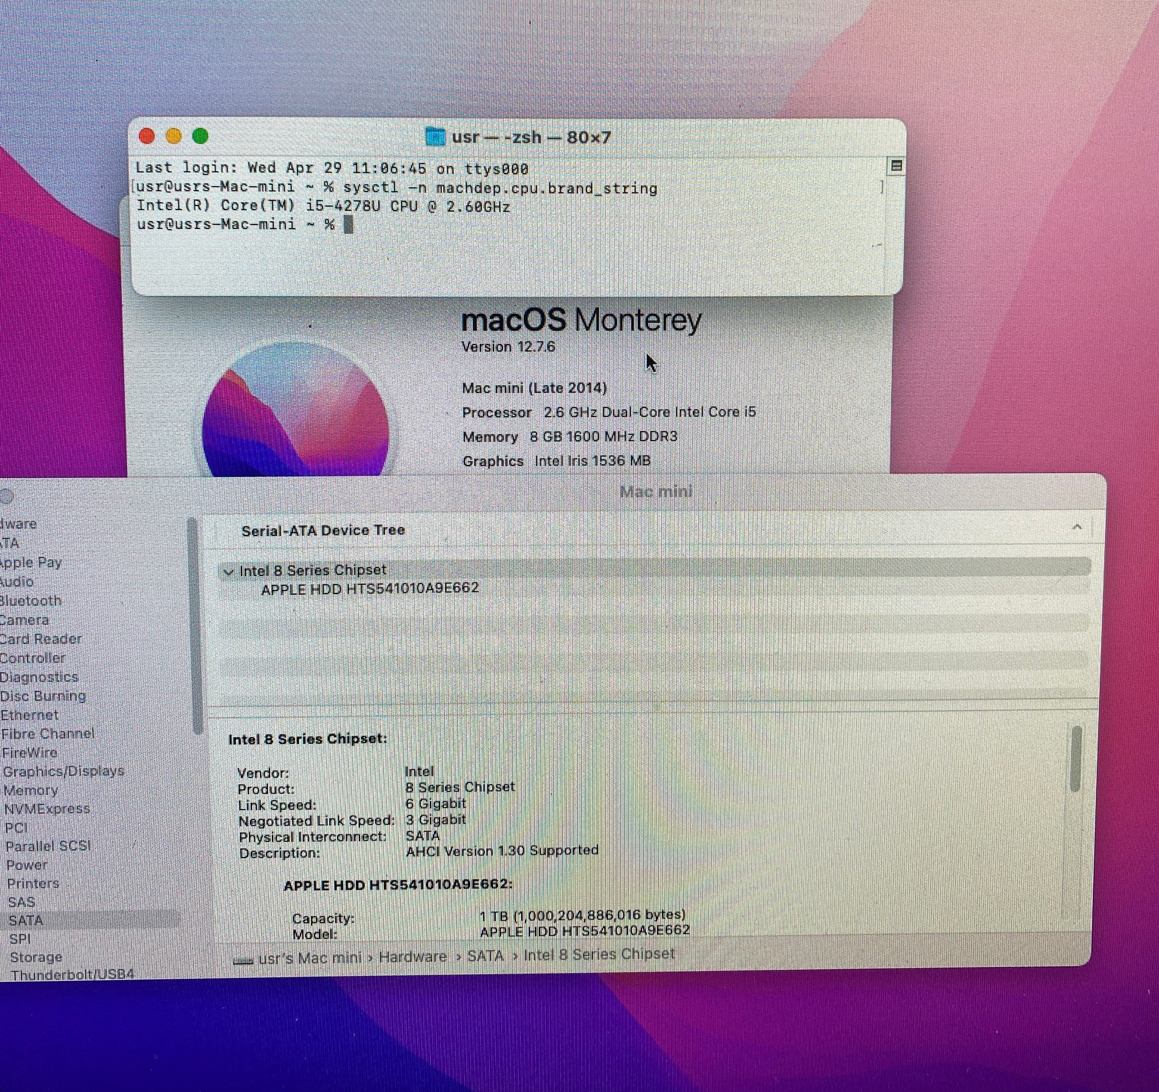Click the computer icon in the path bar
Viewport: 1159px width, 1092px height.
coord(243,961)
